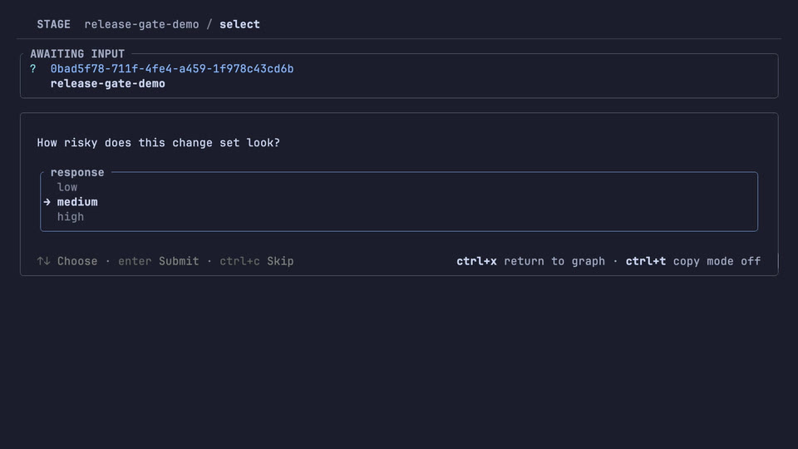Click 'ctrl+x return to graph'
The height and width of the screenshot is (449, 798).
pyautogui.click(x=531, y=261)
